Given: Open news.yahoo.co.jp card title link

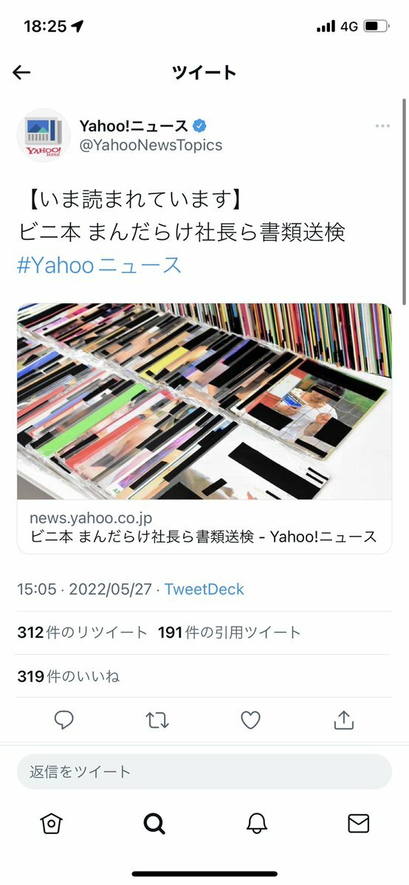Looking at the screenshot, I should point(203,536).
